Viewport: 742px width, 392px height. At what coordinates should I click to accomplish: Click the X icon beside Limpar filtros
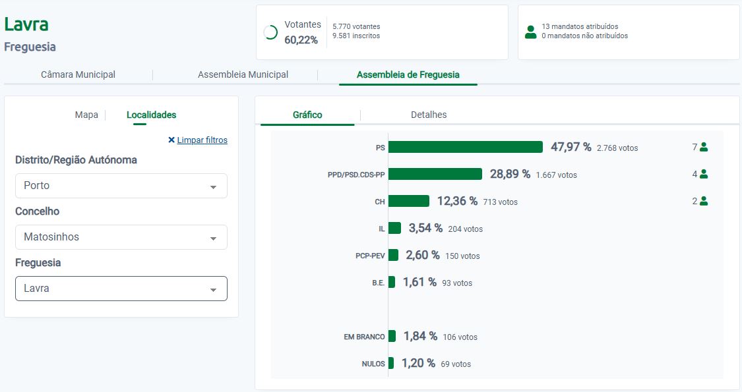click(x=171, y=140)
